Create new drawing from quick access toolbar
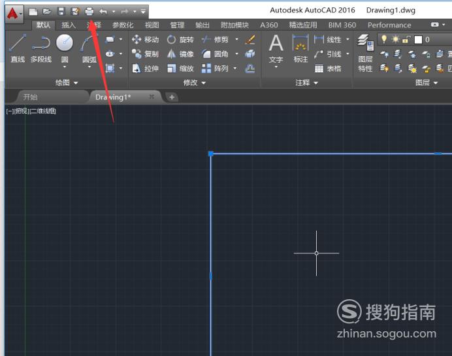This screenshot has height=356, width=452. pyautogui.click(x=33, y=12)
